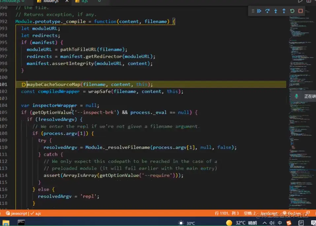The width and height of the screenshot is (316, 226).
Task: Click line number 1101 in the gutter
Action: click(4, 84)
